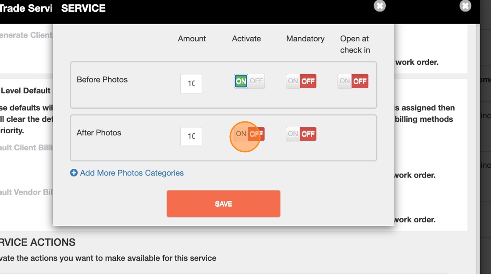Click the SERVICE ACTIONS section heading
The height and width of the screenshot is (274, 491).
(38, 242)
